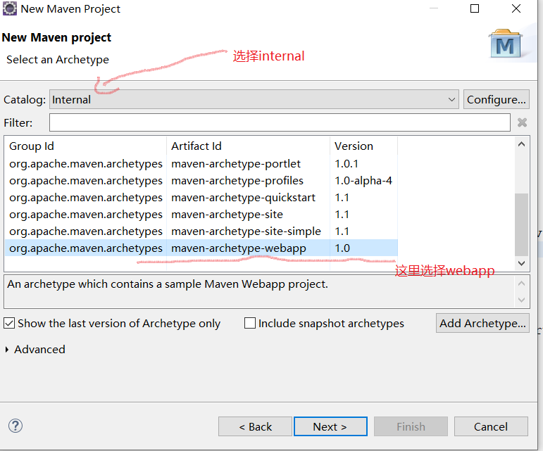The width and height of the screenshot is (543, 451).
Task: Select the maven-archetype-quickstart row
Action: tap(201, 198)
